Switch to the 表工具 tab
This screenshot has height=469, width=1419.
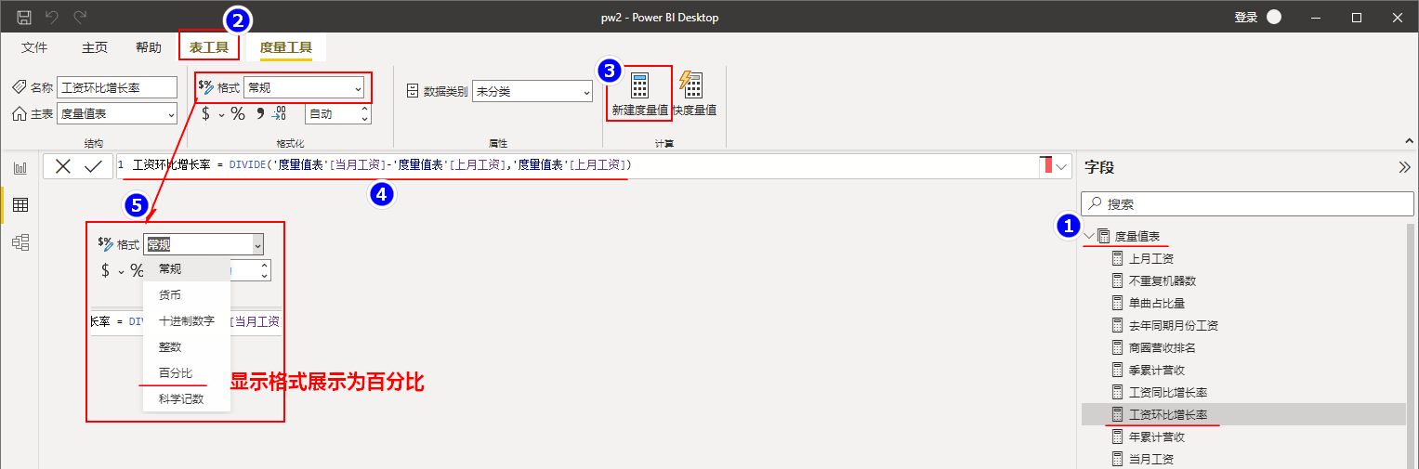pyautogui.click(x=209, y=47)
